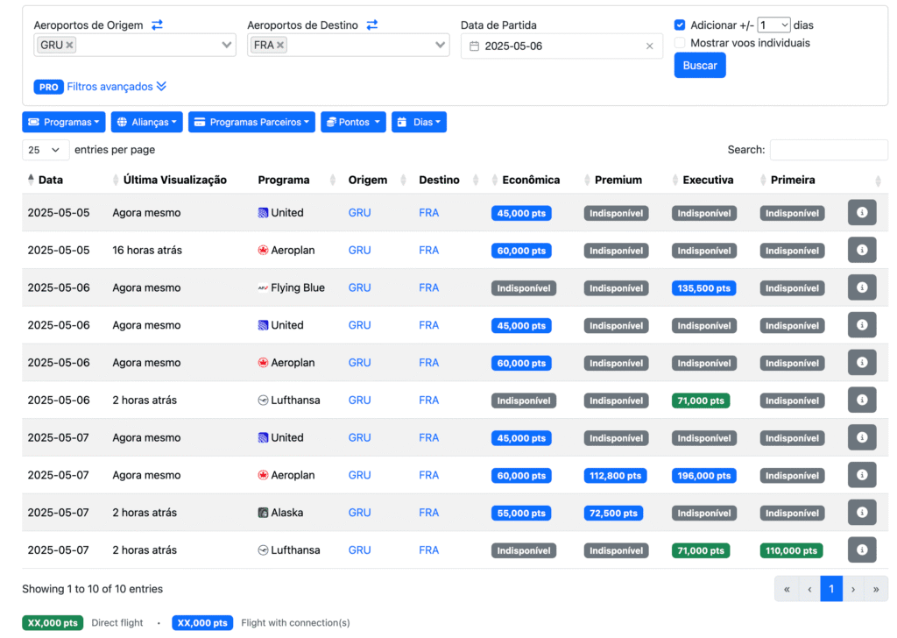Click the Buscar button
This screenshot has width=897, height=638.
(700, 65)
